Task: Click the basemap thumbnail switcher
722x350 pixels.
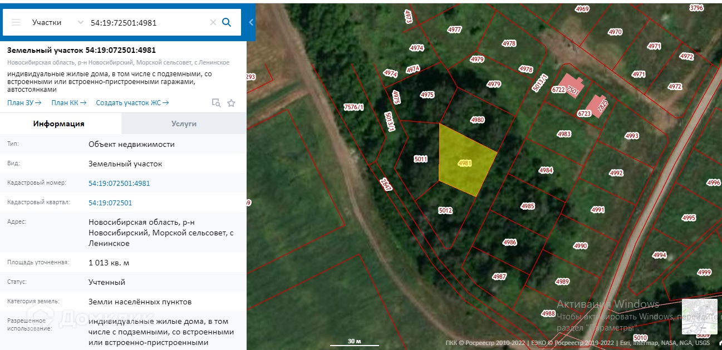Action: [700, 317]
